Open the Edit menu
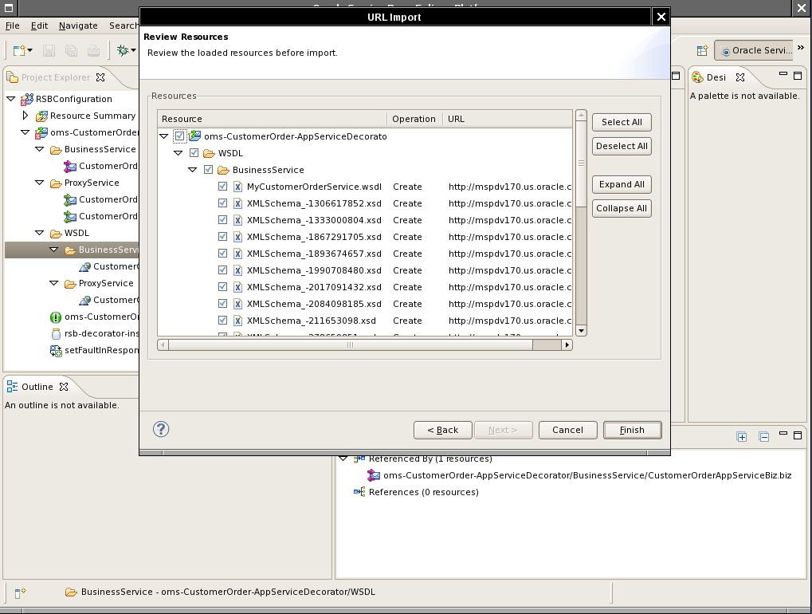Screen dimensions: 812x614 pyautogui.click(x=39, y=26)
